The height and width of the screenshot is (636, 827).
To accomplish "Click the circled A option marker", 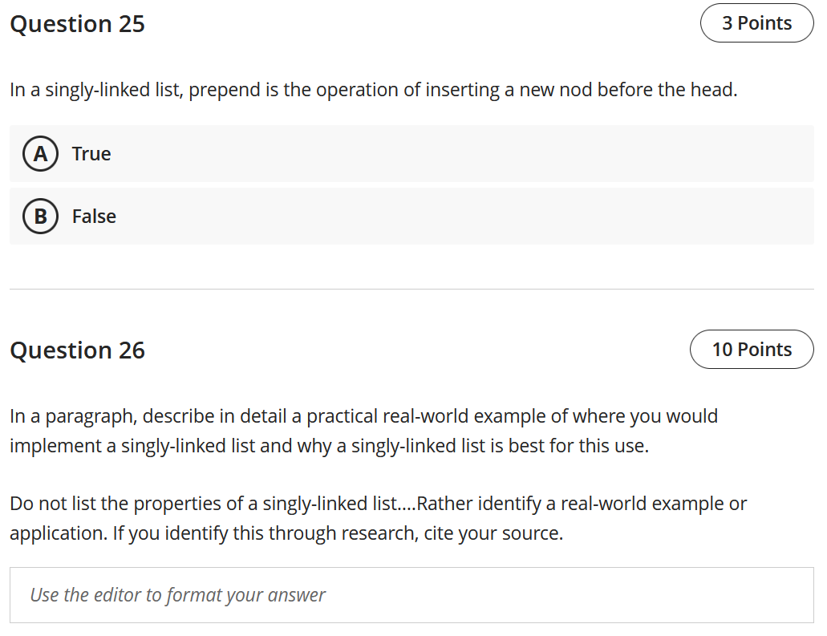I will [x=39, y=153].
